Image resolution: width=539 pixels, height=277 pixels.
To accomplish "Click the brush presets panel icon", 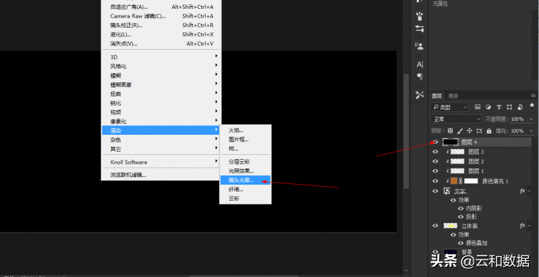I will tap(420, 16).
